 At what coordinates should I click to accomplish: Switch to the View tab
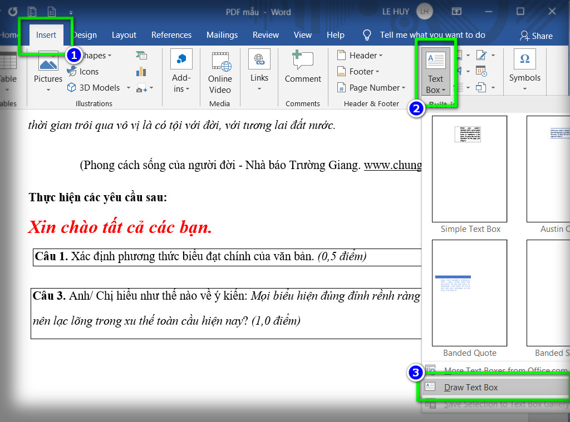click(303, 35)
